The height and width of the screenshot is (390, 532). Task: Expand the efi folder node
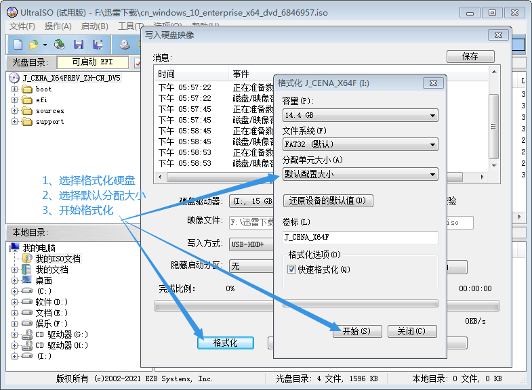[x=14, y=100]
